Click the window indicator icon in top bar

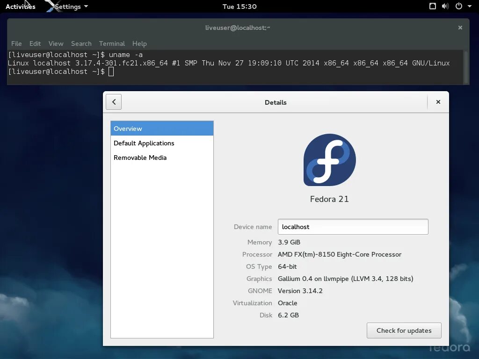coord(433,6)
